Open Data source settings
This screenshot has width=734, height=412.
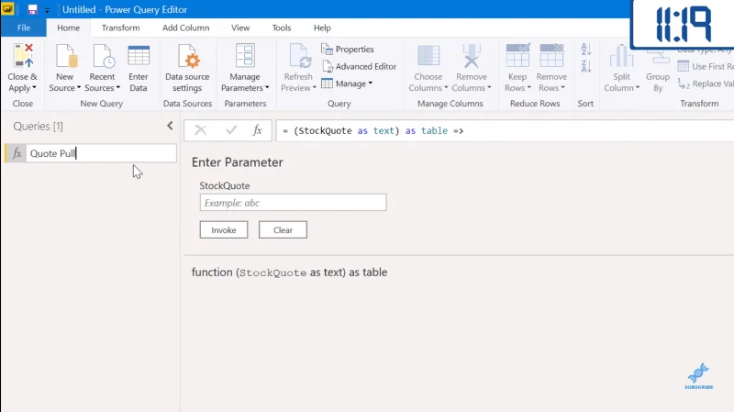point(187,68)
